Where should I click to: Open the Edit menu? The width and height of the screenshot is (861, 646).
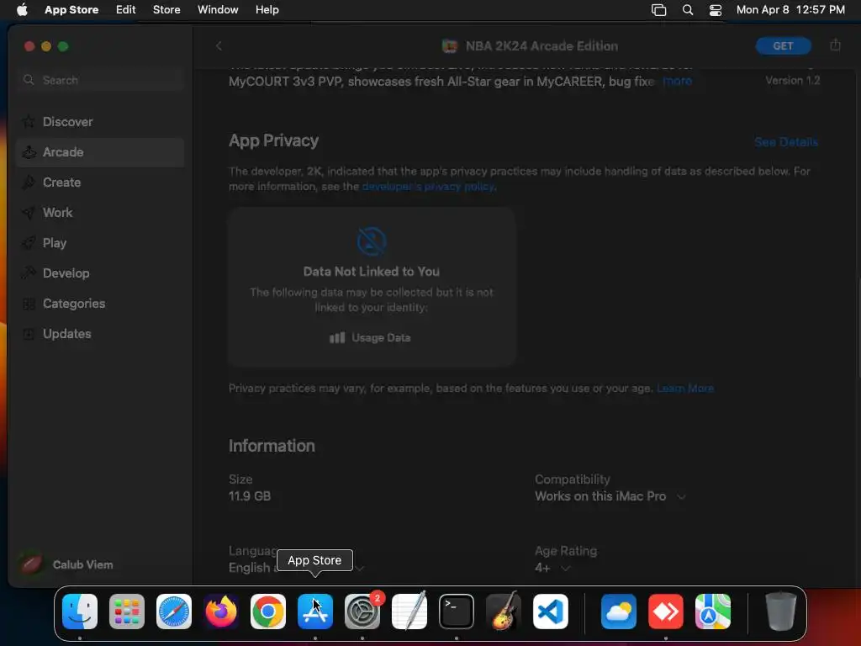pos(126,10)
